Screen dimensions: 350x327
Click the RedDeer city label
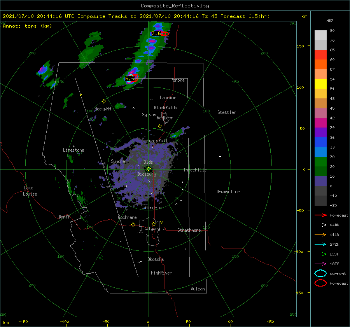[165, 118]
